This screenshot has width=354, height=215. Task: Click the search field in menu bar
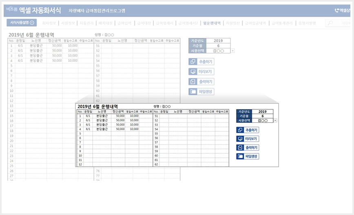pos(338,23)
